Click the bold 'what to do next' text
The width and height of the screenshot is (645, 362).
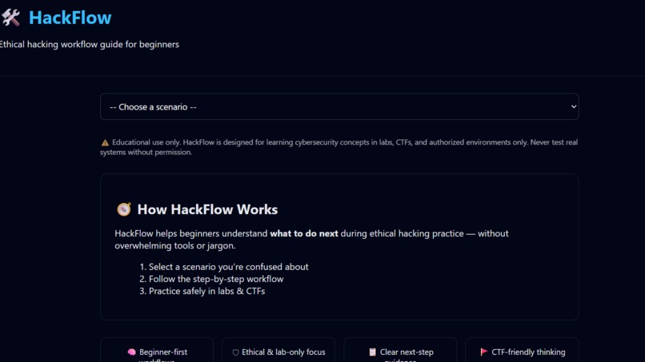(304, 233)
